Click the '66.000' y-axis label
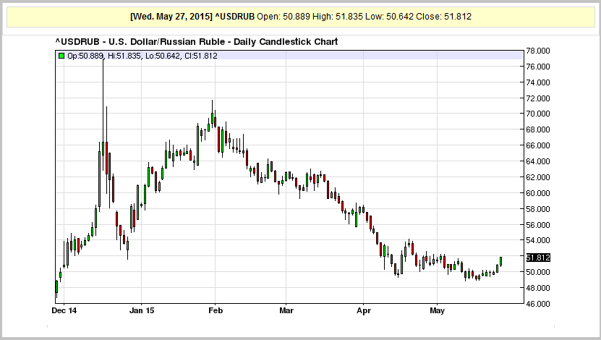Viewport: 601px width, 340px height. coord(538,145)
